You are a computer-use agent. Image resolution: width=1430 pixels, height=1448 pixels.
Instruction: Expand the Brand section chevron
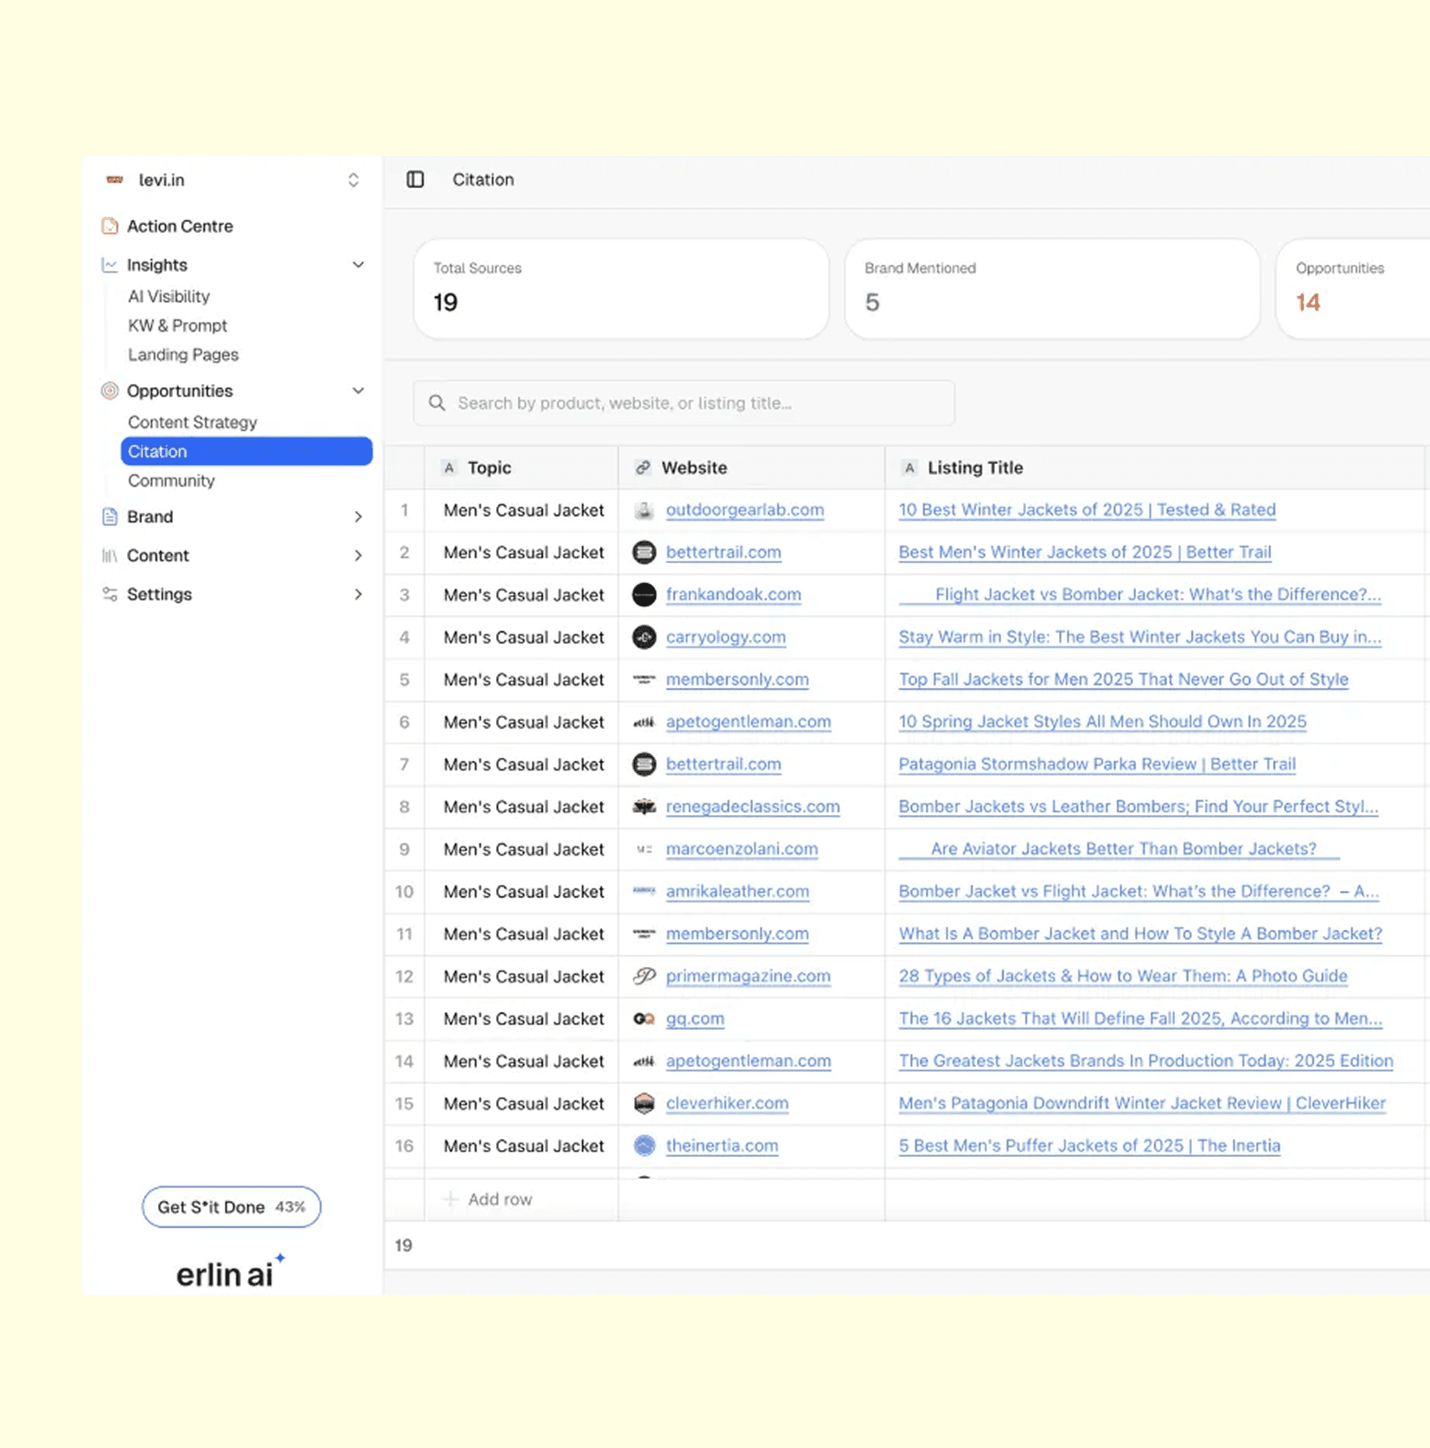click(x=358, y=517)
